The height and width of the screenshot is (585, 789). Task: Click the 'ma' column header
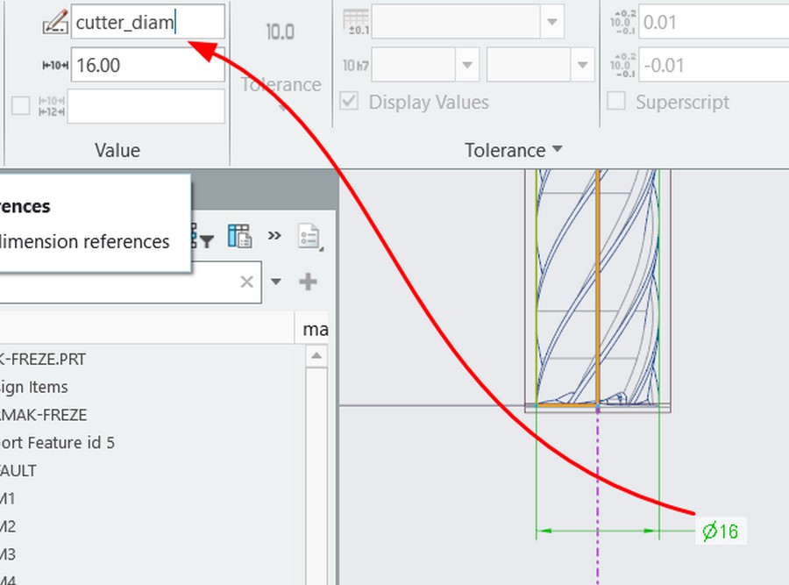315,329
